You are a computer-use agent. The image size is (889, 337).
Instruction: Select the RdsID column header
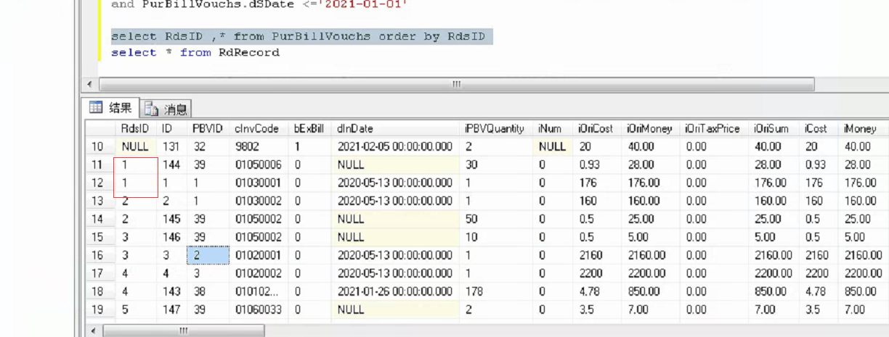pyautogui.click(x=136, y=128)
